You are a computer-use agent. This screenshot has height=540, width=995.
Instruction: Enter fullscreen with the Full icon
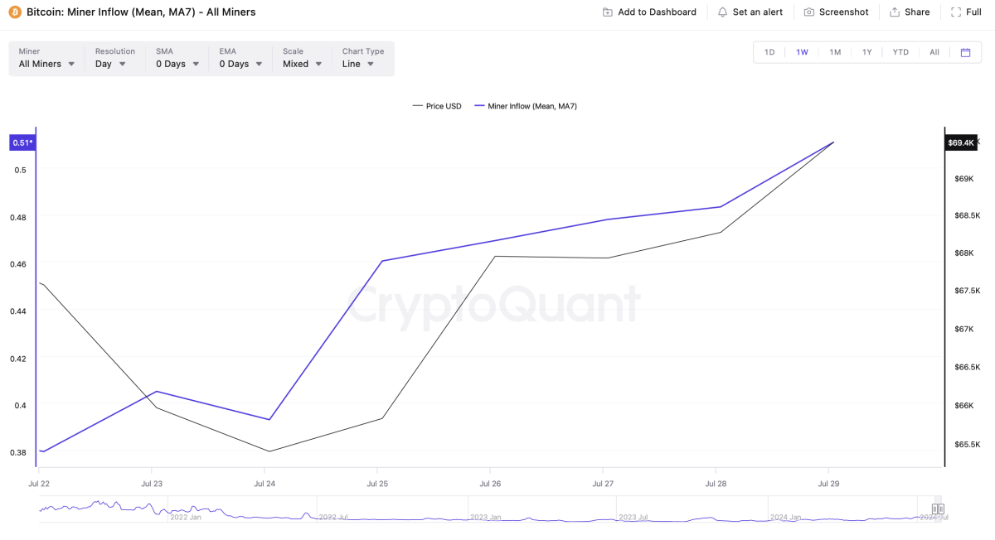coord(956,12)
